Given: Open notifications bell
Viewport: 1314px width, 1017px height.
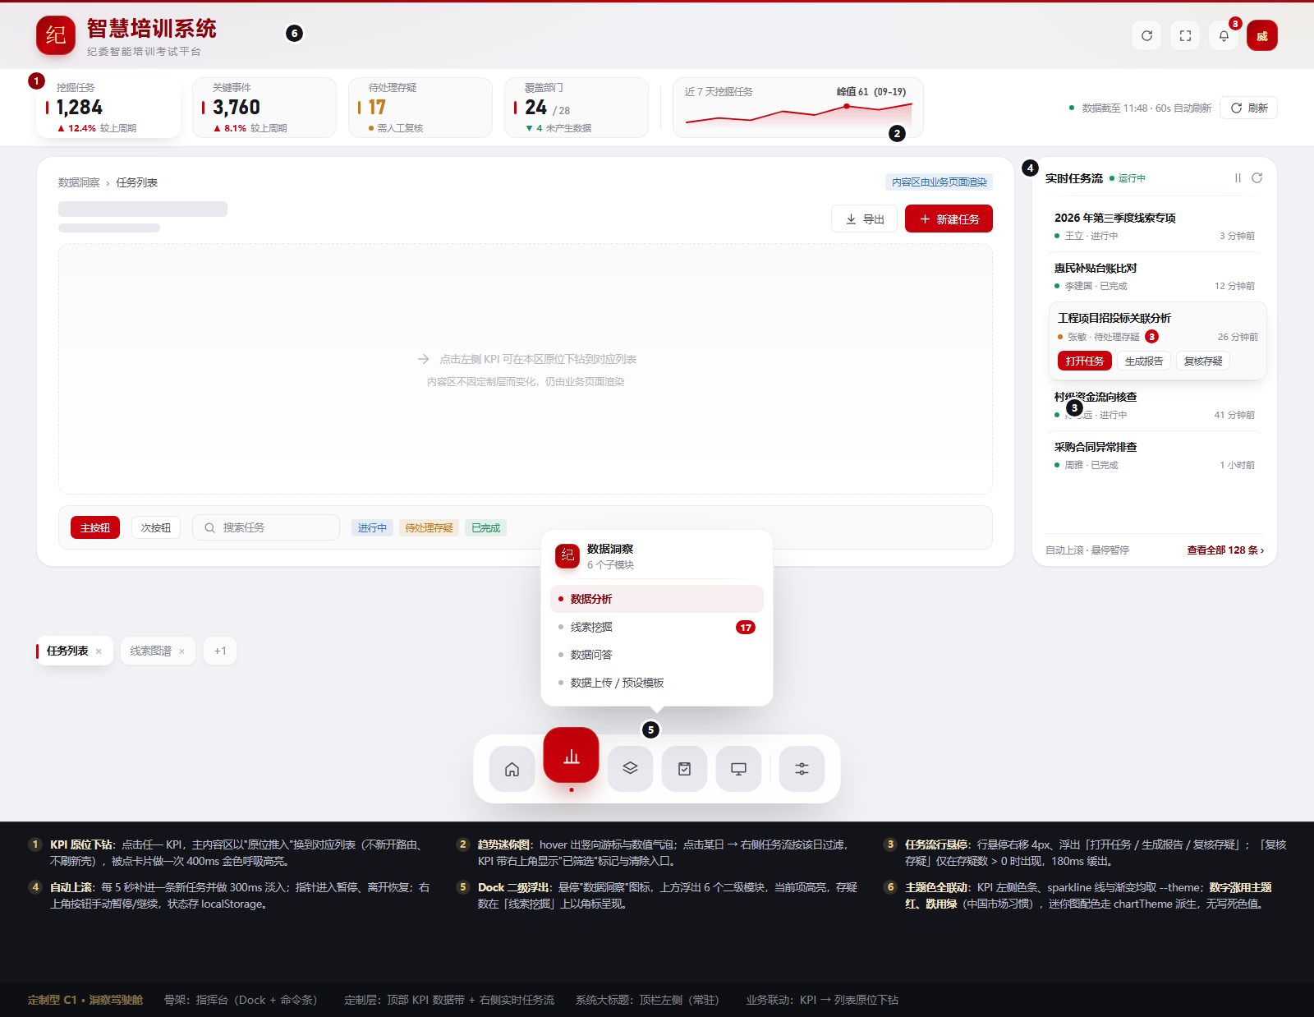Looking at the screenshot, I should [x=1224, y=35].
